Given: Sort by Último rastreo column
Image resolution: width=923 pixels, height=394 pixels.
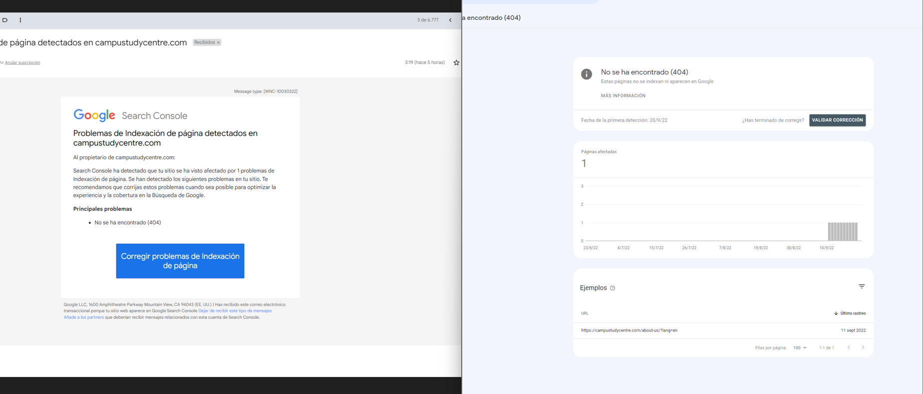Looking at the screenshot, I should point(850,313).
